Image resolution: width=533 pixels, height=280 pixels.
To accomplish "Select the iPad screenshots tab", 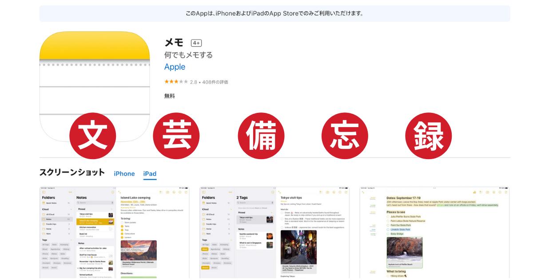I will (x=150, y=174).
